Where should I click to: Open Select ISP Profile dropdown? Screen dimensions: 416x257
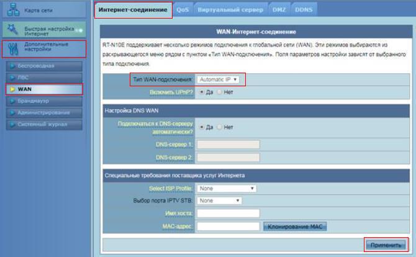tap(227, 188)
